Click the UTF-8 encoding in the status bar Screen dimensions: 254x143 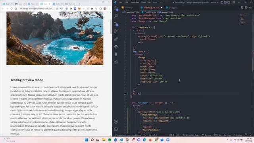point(171,135)
